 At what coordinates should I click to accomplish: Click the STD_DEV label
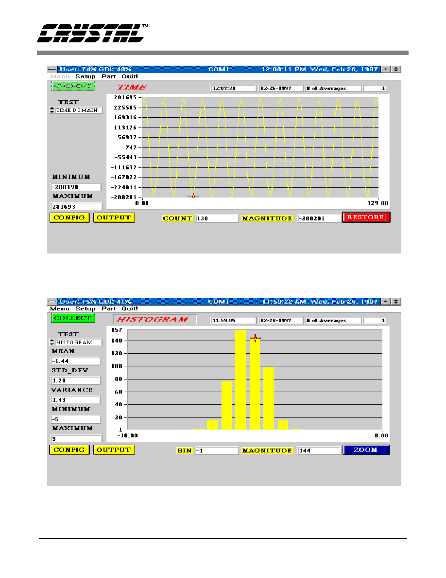(70, 370)
